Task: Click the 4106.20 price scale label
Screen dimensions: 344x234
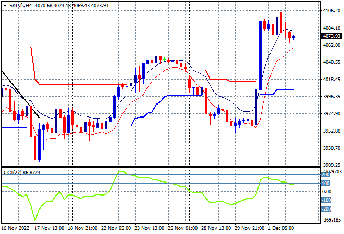Action: coord(331,11)
